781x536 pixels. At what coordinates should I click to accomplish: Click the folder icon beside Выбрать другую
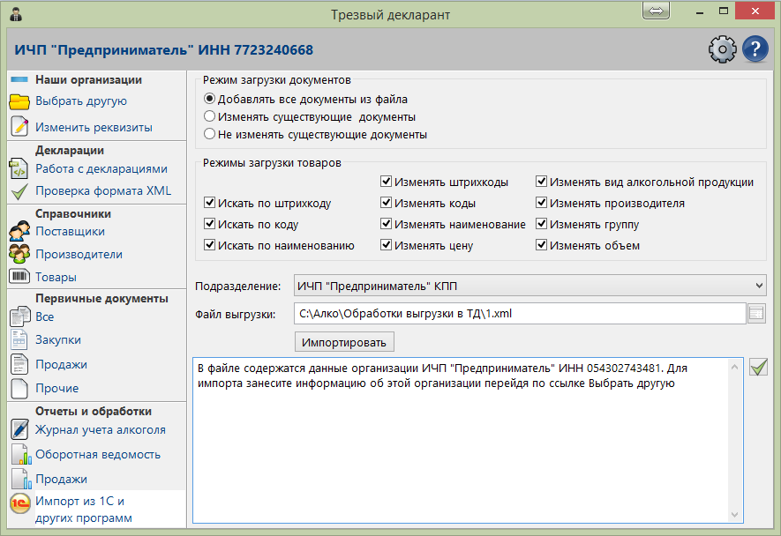click(x=19, y=101)
